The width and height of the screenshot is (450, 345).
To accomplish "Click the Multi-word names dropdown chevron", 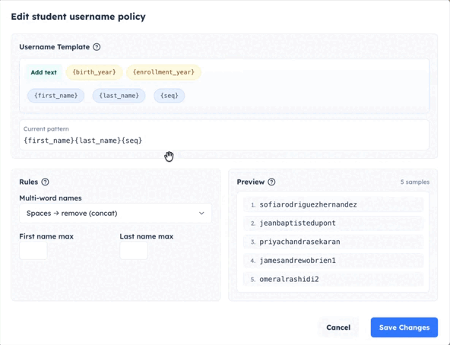I will [x=201, y=214].
